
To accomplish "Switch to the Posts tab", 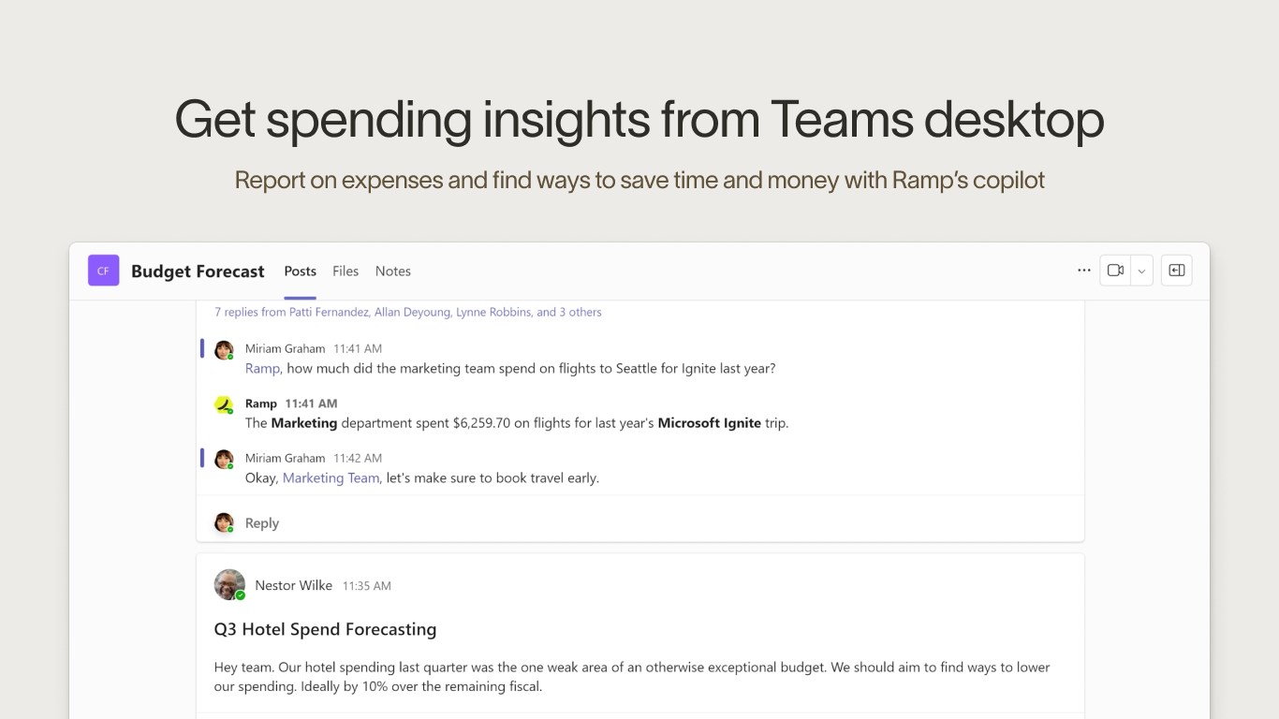I will [301, 271].
